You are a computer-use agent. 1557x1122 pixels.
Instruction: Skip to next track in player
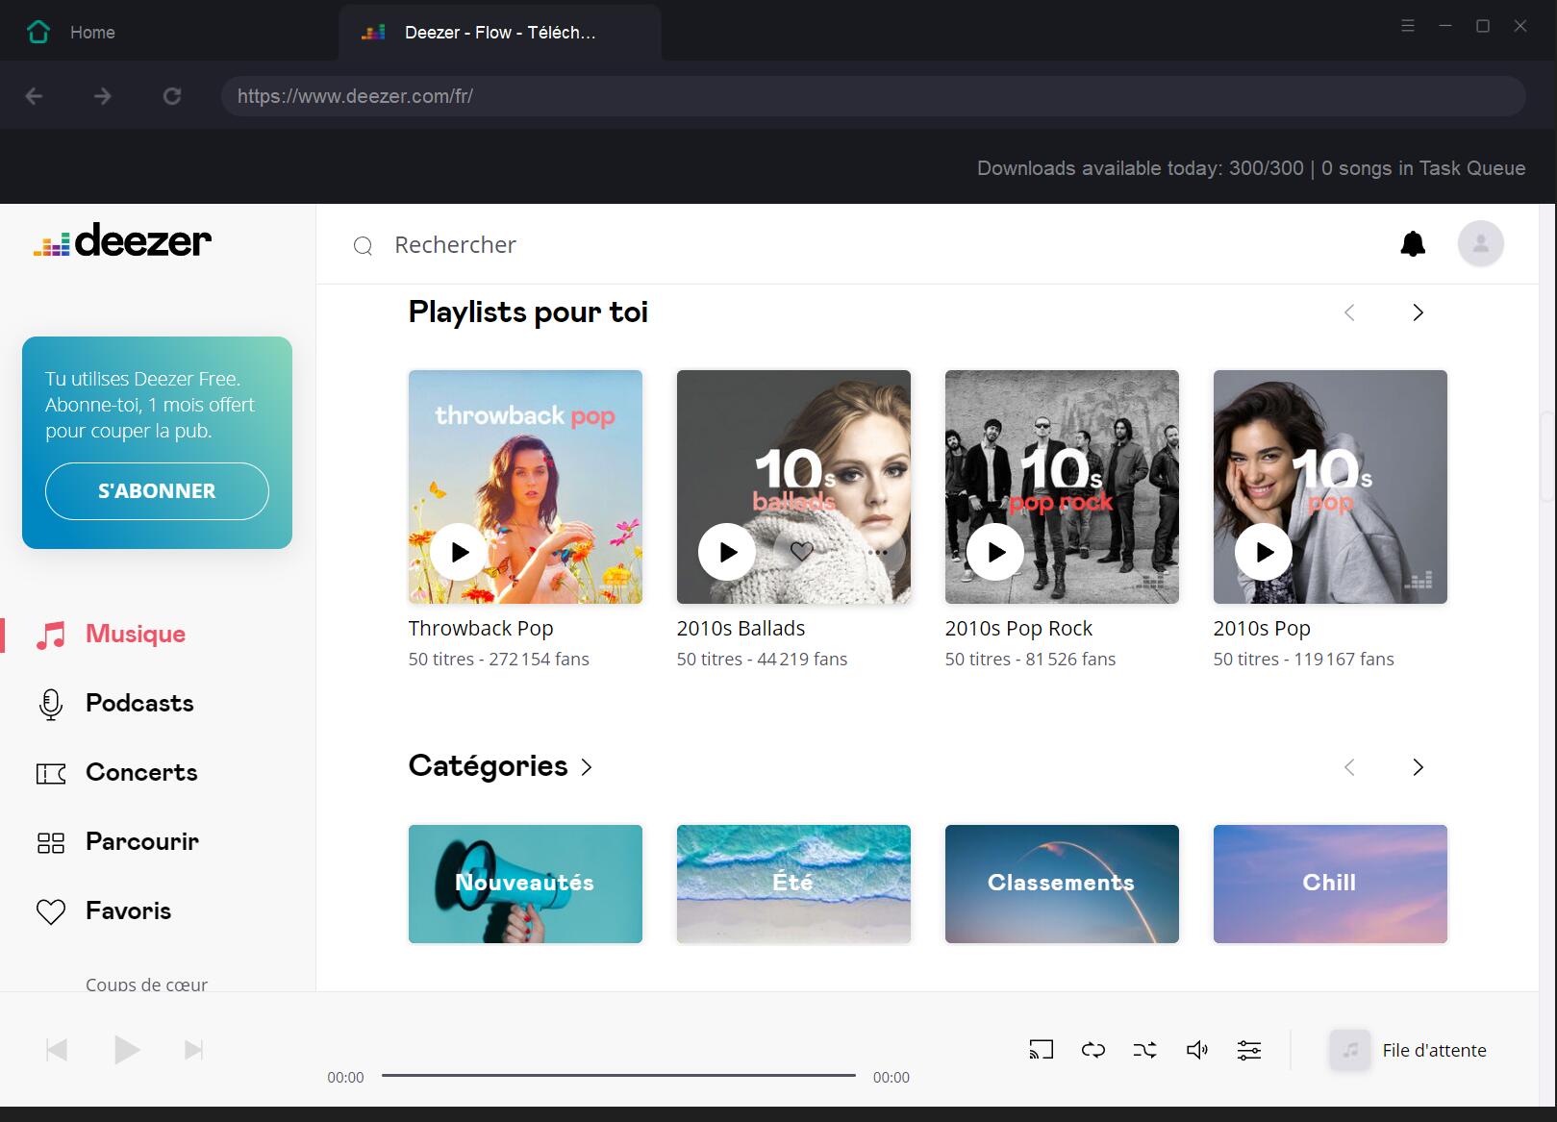point(193,1050)
